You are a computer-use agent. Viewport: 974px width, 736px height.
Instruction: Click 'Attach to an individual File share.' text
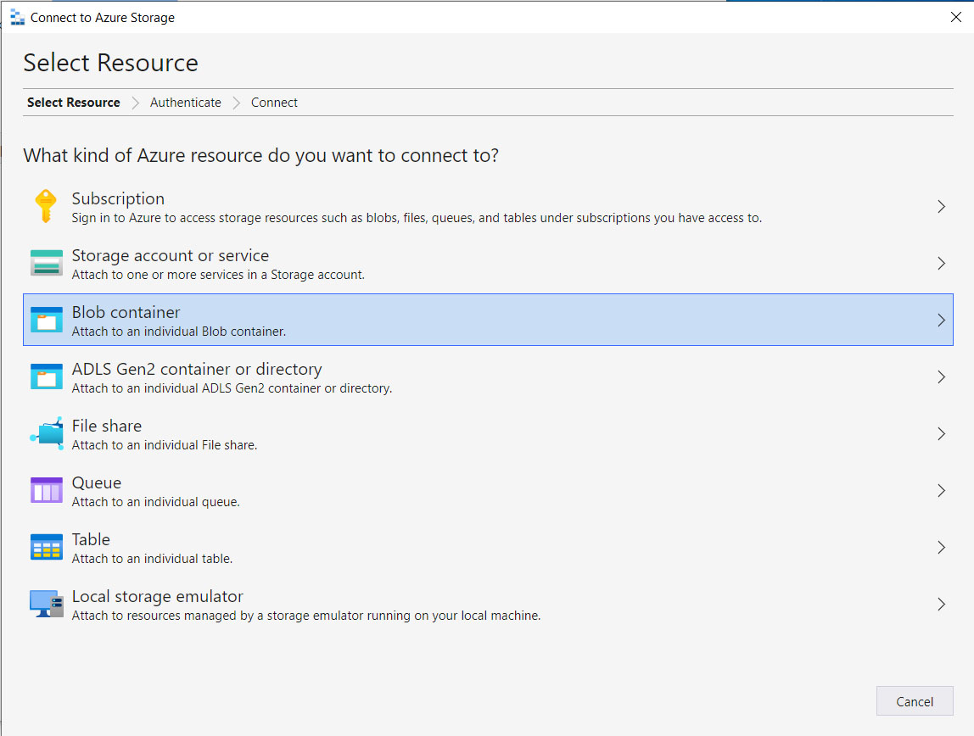[164, 445]
